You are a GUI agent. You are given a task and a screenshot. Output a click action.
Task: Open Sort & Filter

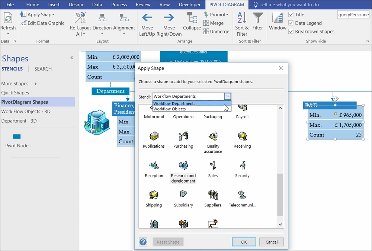tap(242, 24)
